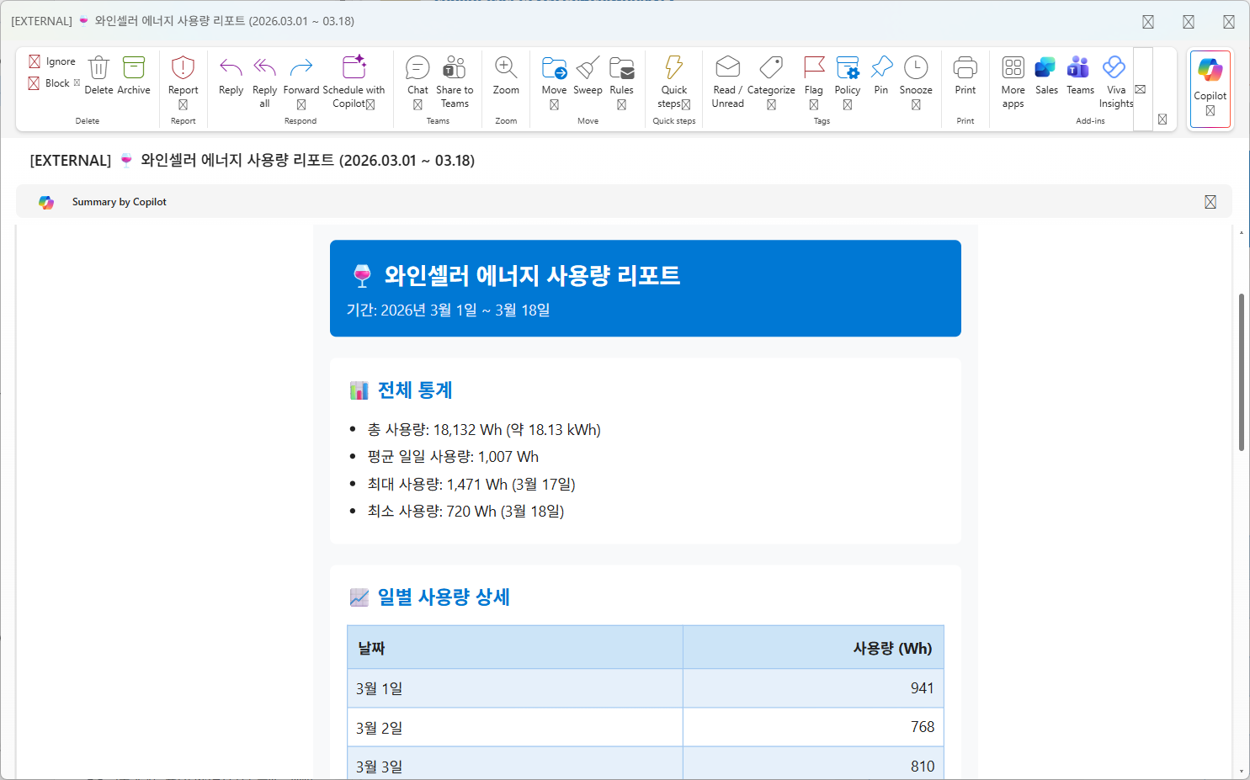Click the message pane vertical scrollbar
1250x780 pixels.
tap(1241, 372)
